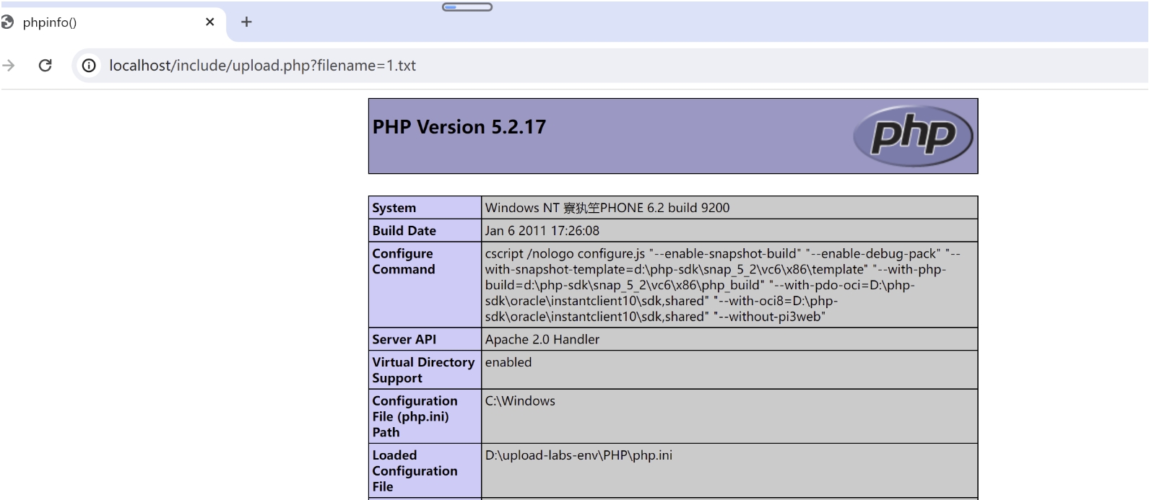Close the phpinfo() tab
This screenshot has height=500, width=1149.
[210, 22]
